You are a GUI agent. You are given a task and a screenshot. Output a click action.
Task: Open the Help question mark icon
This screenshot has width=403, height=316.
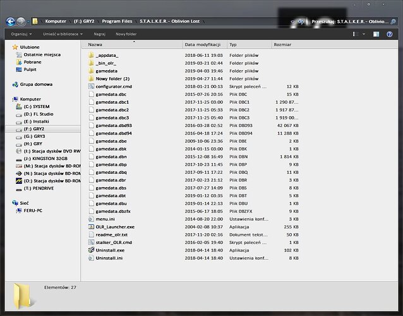(x=390, y=34)
